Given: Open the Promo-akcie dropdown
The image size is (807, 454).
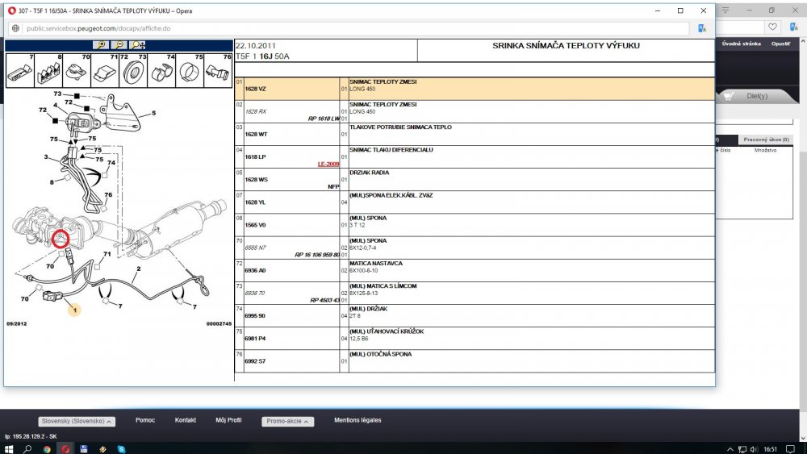Looking at the screenshot, I should click(288, 421).
